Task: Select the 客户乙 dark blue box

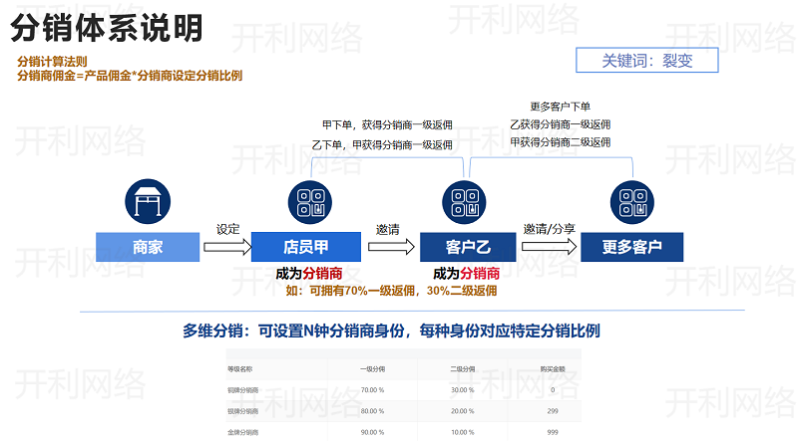Action: (x=468, y=247)
